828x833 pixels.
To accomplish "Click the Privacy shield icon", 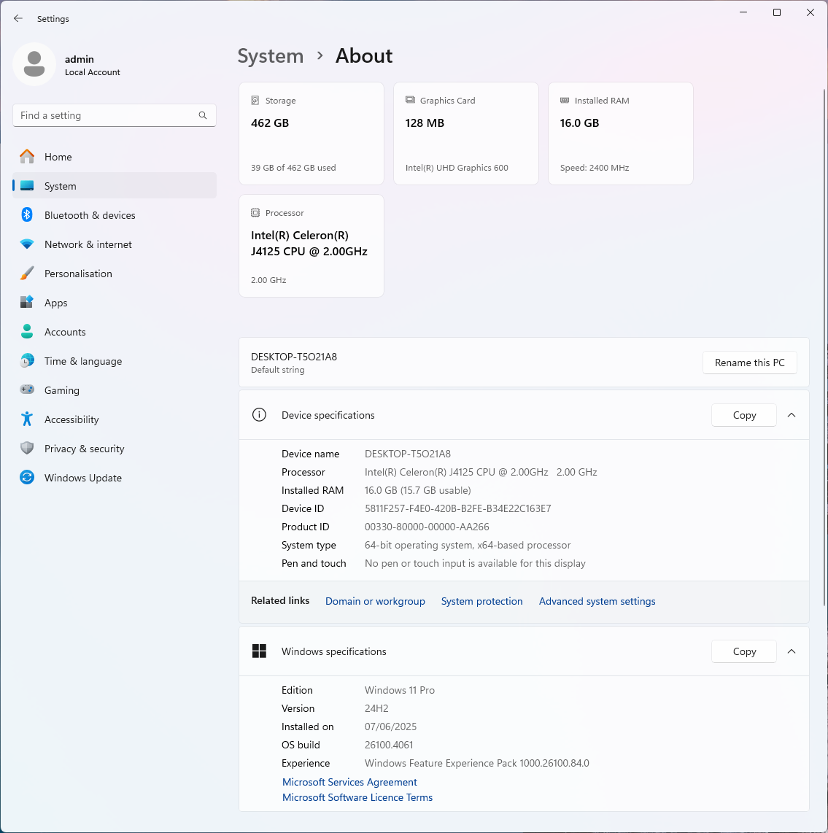I will 26,448.
